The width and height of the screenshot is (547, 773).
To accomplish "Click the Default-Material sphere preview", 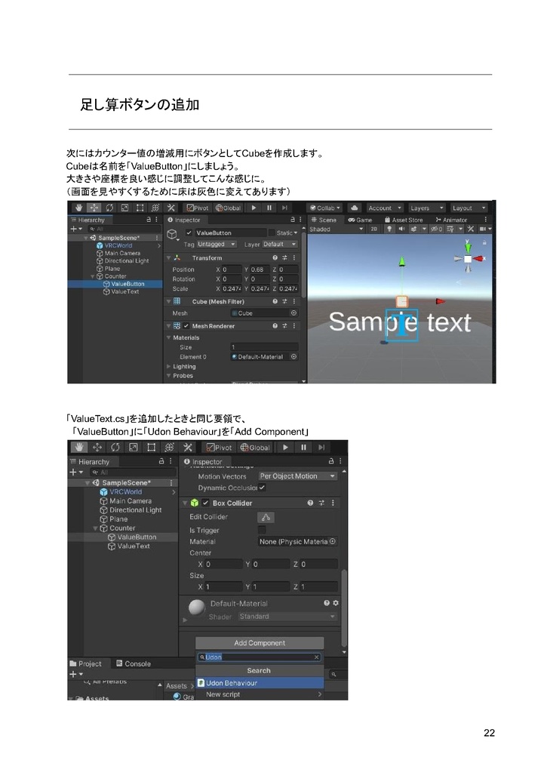I will [x=197, y=608].
